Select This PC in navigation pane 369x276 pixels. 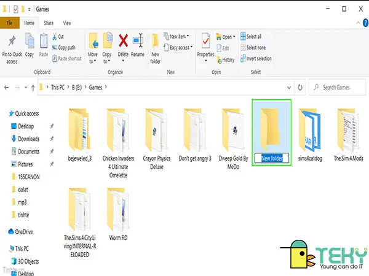point(19,248)
